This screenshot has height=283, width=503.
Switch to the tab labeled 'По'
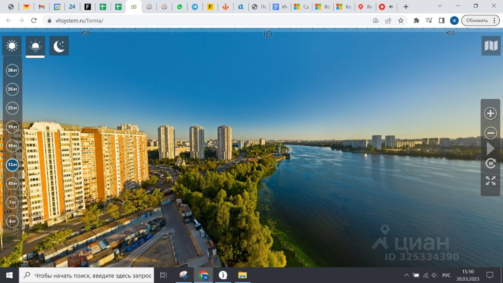259,7
